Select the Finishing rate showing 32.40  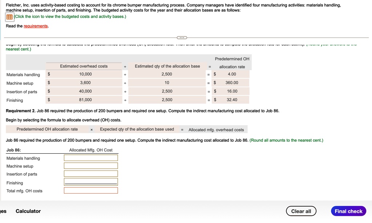pos(232,100)
